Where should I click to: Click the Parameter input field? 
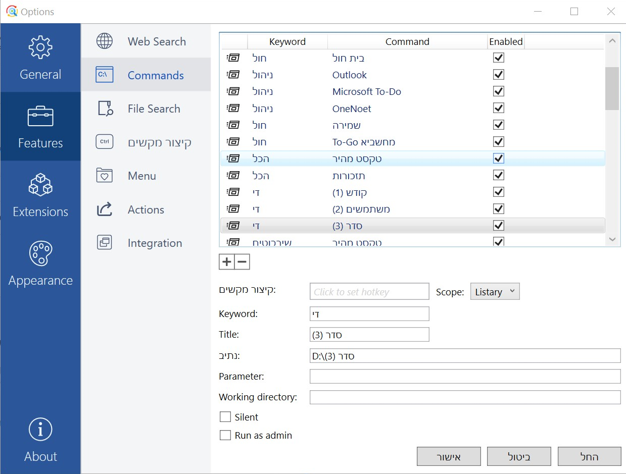point(465,376)
